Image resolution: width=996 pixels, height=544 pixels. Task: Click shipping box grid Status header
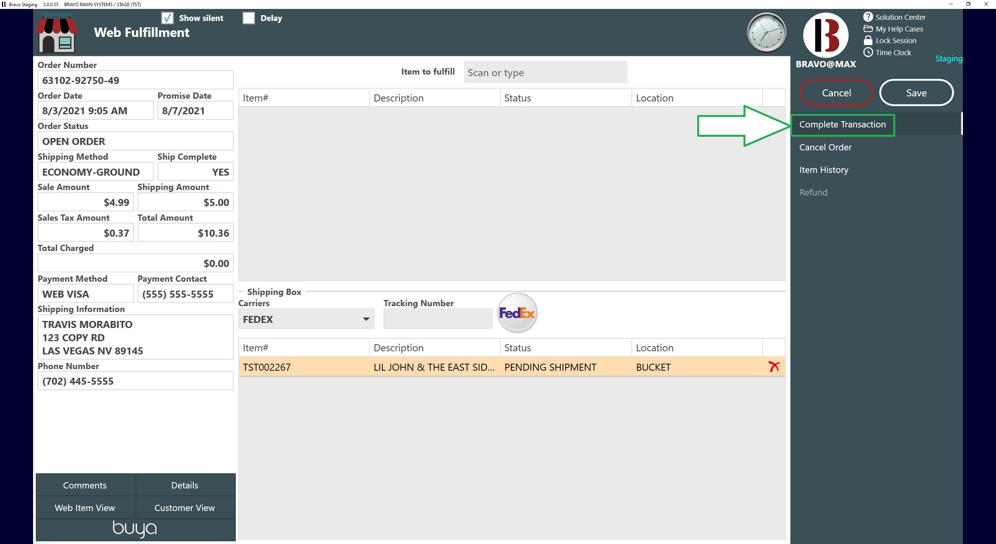pyautogui.click(x=566, y=347)
